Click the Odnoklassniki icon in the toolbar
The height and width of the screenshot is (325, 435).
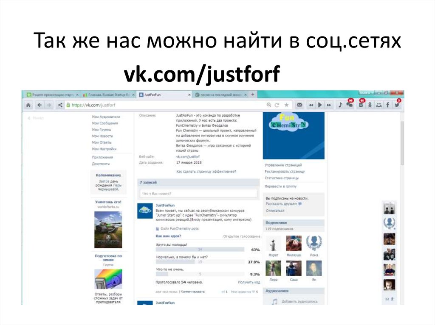pos(370,104)
